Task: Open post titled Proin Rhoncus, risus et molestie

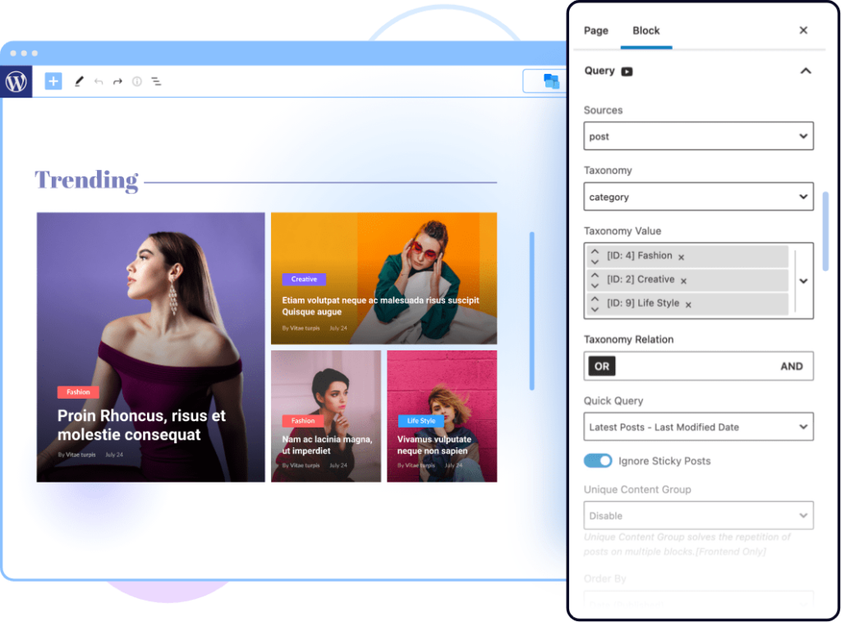Action: tap(141, 425)
